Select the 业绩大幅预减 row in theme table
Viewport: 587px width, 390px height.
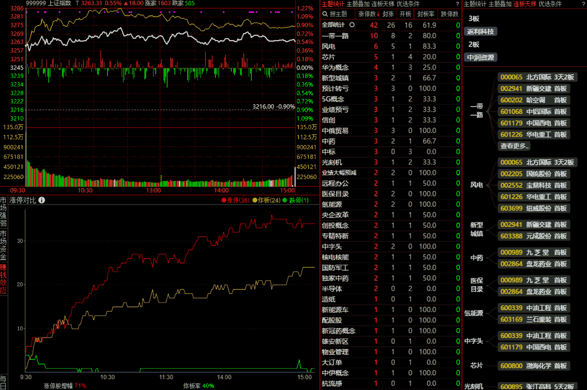point(391,173)
